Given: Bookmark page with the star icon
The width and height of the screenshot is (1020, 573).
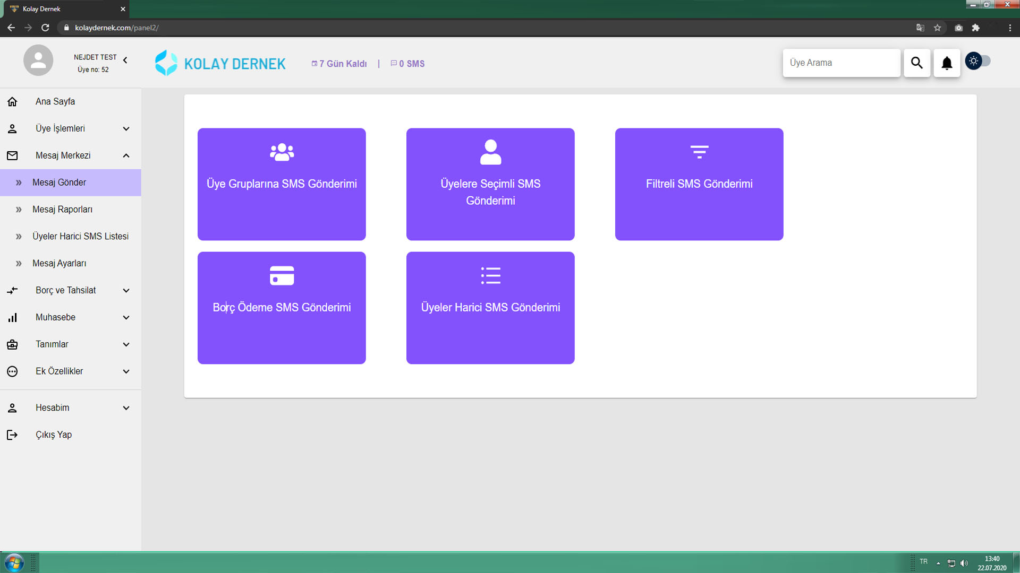Looking at the screenshot, I should click(x=938, y=28).
